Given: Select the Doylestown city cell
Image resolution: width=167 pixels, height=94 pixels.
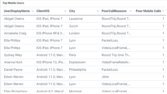Looking at the screenshot, I should tap(77, 62).
